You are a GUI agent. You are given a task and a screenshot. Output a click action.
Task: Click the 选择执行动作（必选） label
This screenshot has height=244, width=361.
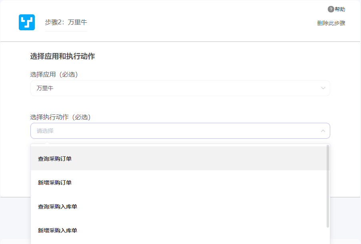click(x=60, y=117)
